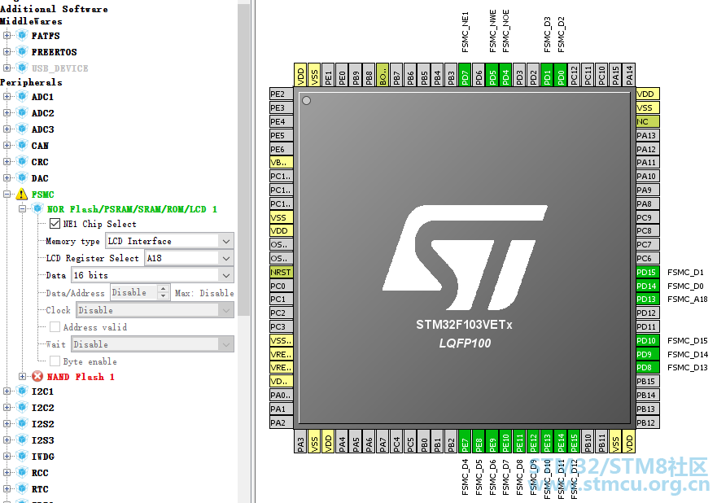Select the RCC tree item label

tap(40, 473)
